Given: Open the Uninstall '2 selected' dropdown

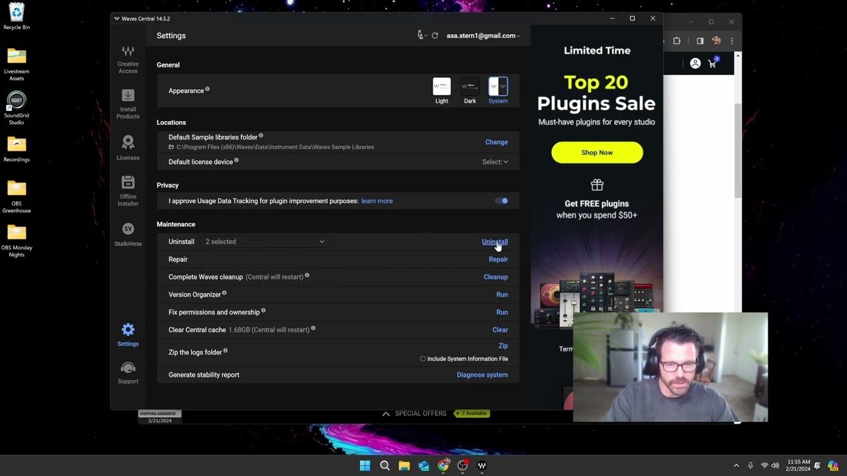Looking at the screenshot, I should [265, 242].
